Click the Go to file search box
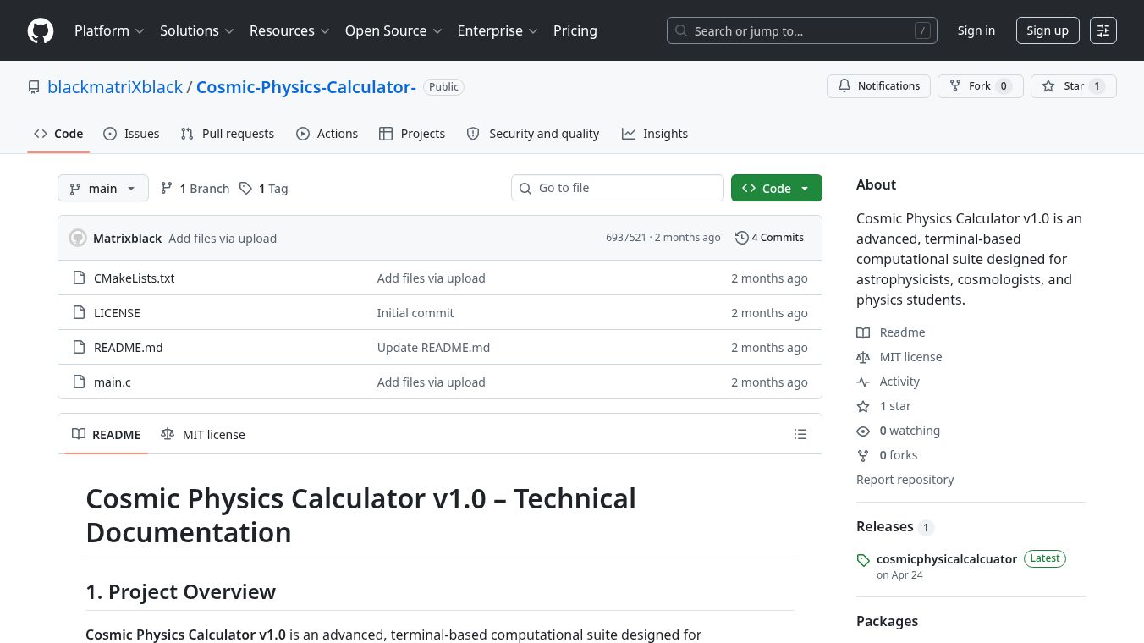 [618, 188]
